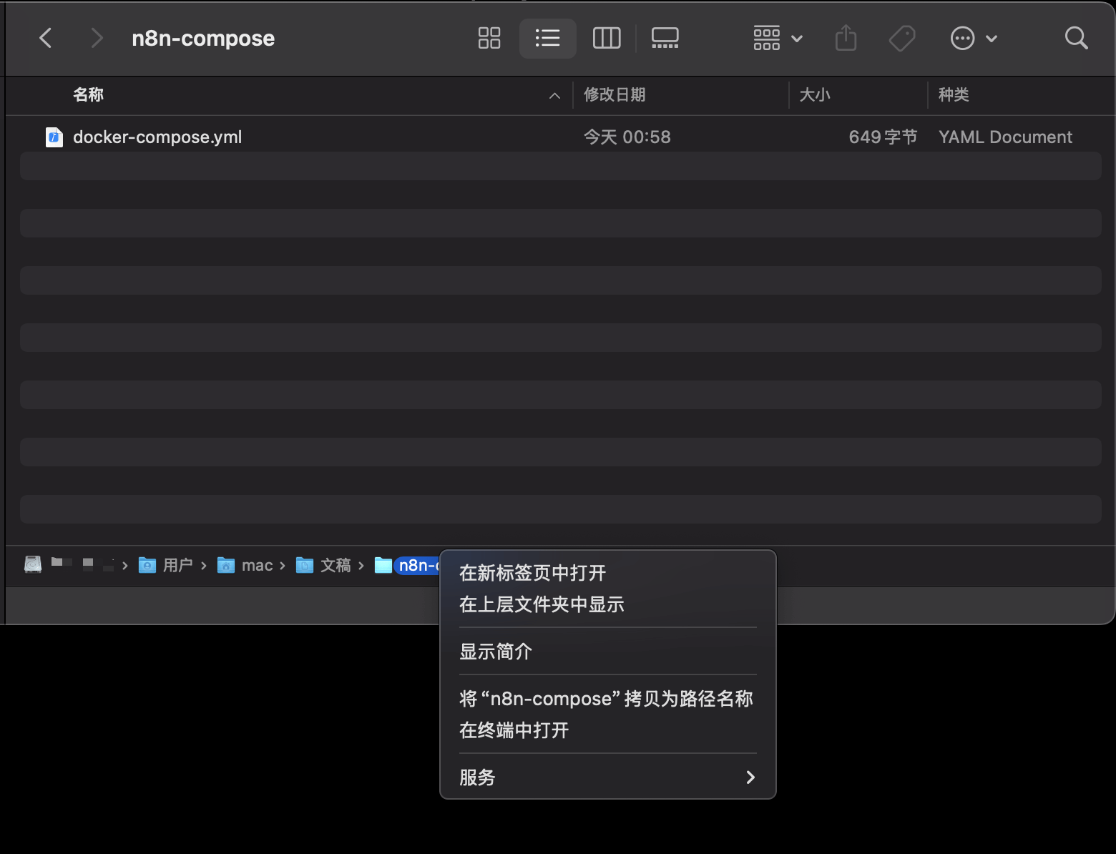
Task: Click the sort direction chevron on 名称 column
Action: (x=554, y=95)
